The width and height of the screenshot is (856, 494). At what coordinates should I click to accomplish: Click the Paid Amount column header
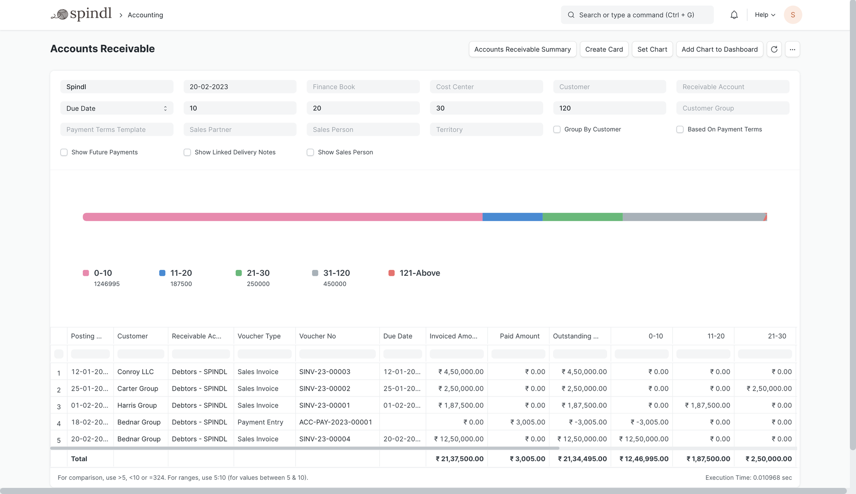pyautogui.click(x=518, y=336)
